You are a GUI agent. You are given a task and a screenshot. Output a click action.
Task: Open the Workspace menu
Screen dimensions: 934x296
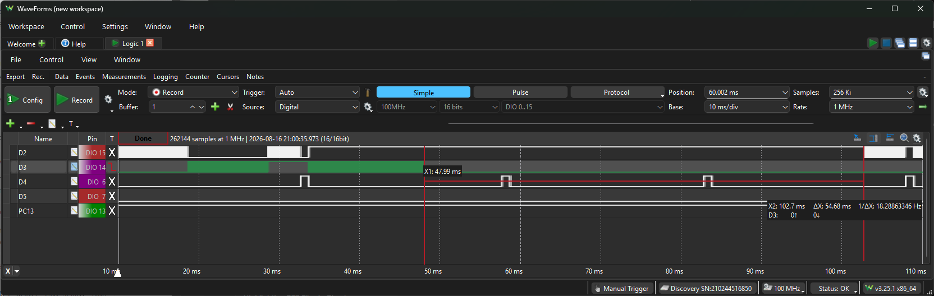(26, 26)
